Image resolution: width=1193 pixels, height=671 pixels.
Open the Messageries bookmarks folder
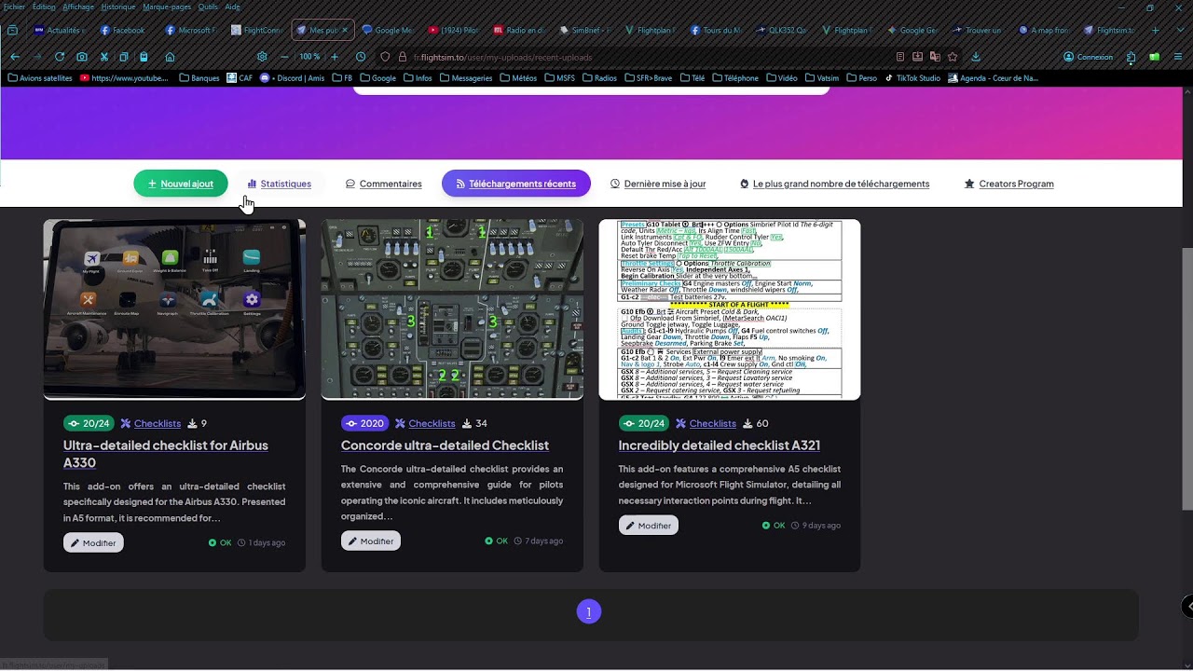(x=465, y=78)
